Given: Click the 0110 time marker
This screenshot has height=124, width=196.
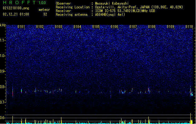Looking at the screenshot, I should [x=189, y=27].
